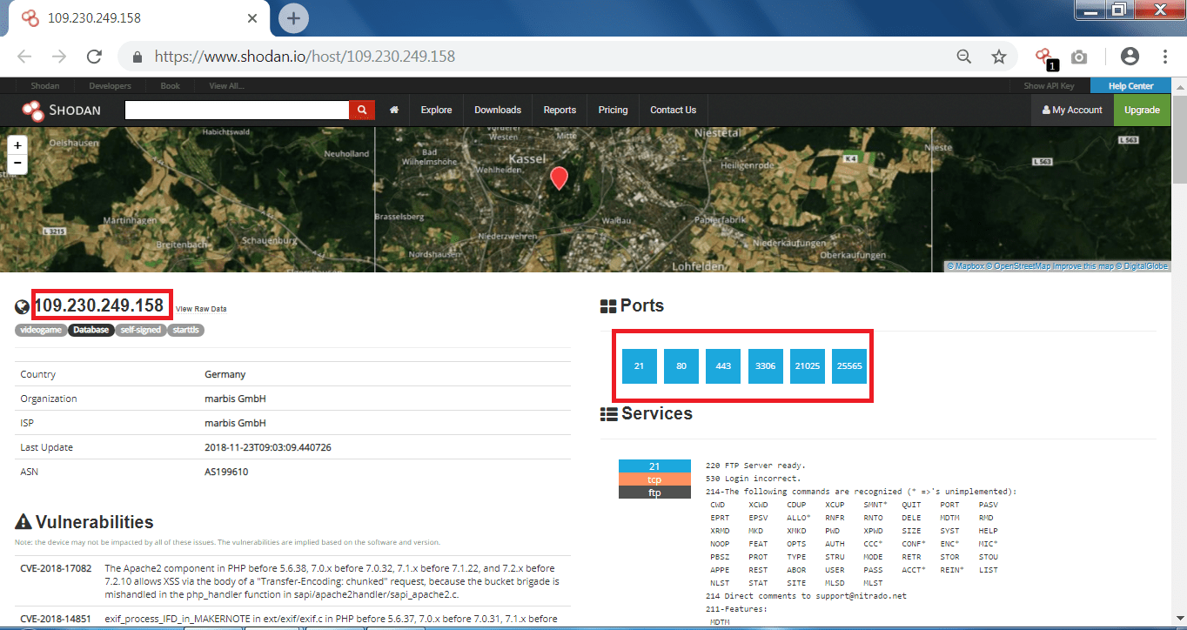This screenshot has height=630, width=1187.
Task: Open the Contact Us menu item
Action: [673, 110]
